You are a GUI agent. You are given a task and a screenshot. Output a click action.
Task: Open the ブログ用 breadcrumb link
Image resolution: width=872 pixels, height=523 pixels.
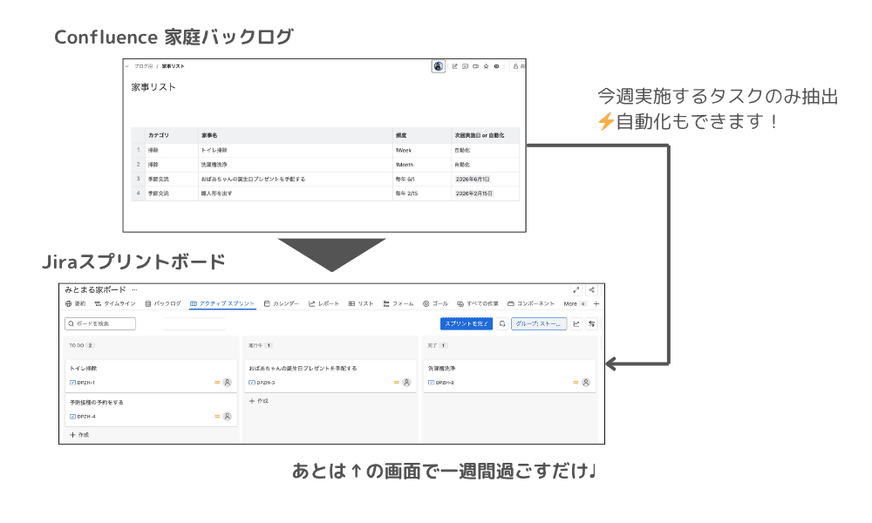coord(144,66)
